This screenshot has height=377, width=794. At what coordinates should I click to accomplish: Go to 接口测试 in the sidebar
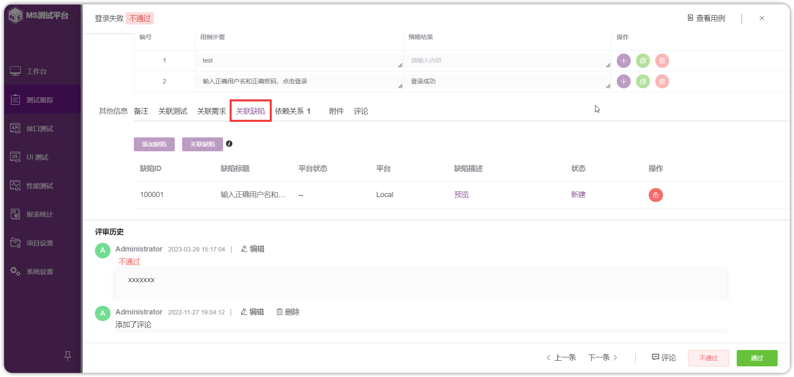tap(43, 128)
